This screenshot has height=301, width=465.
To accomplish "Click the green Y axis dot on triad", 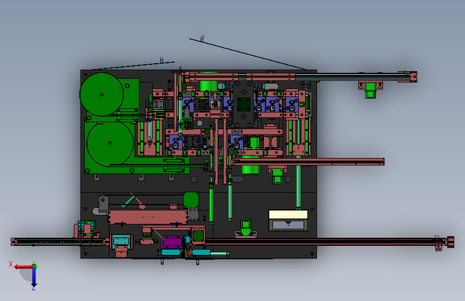I will click(x=34, y=266).
